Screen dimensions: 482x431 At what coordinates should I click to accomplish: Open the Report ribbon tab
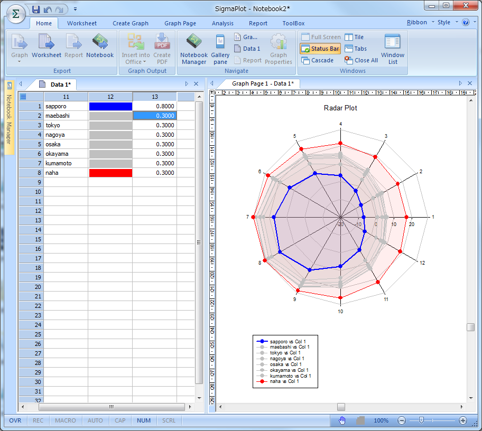[x=258, y=23]
